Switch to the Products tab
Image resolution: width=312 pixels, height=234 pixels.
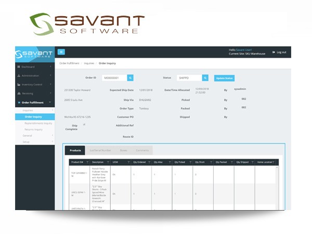(x=75, y=150)
